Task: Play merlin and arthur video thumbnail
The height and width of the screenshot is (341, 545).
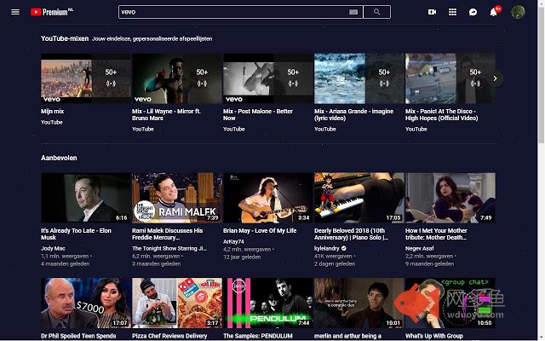Action: [x=359, y=303]
